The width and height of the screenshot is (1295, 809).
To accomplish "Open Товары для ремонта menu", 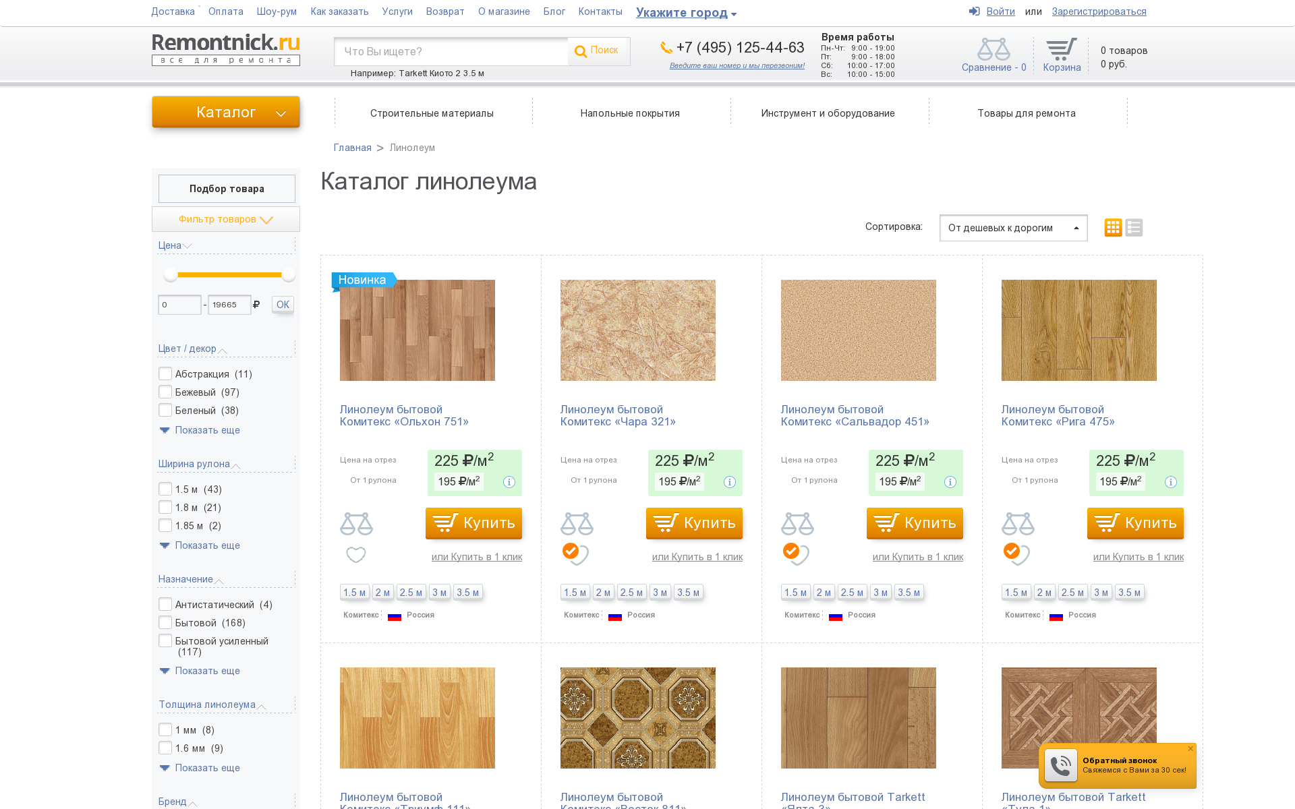I will (x=1027, y=113).
